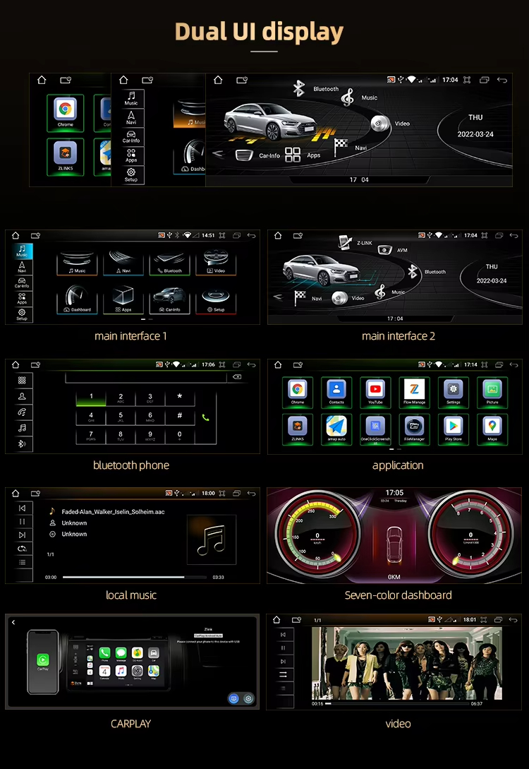529x769 pixels.
Task: Launch ZLINK5 in the application screen
Action: [298, 429]
